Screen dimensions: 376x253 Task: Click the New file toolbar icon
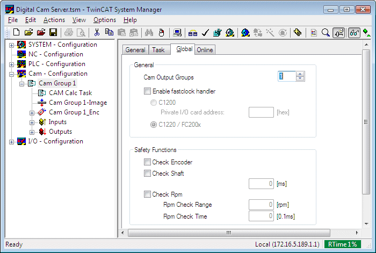16,32
